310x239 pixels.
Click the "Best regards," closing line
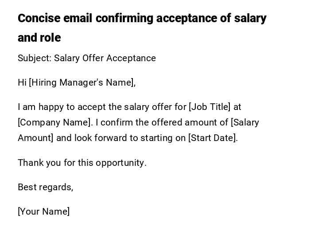click(x=45, y=187)
